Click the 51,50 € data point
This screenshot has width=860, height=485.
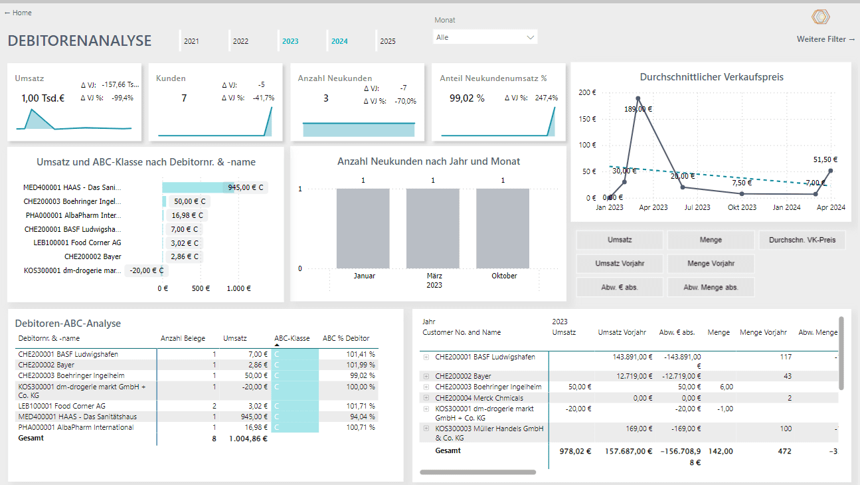[831, 171]
